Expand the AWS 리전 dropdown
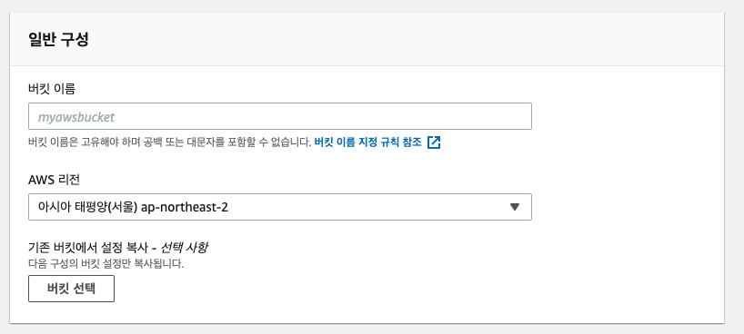 pyautogui.click(x=280, y=207)
